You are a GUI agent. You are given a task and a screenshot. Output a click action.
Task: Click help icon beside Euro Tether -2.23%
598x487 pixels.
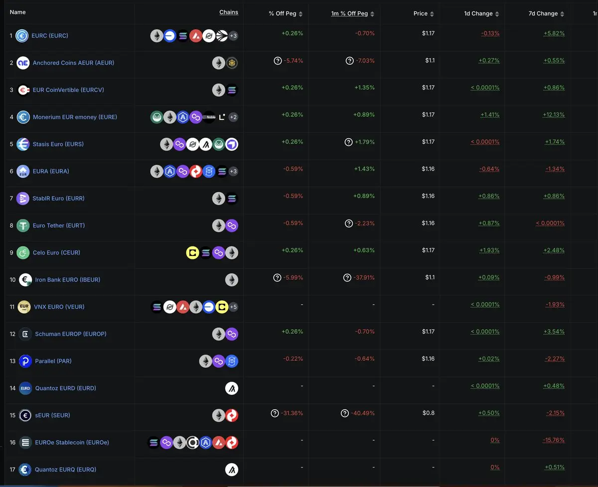click(x=349, y=224)
